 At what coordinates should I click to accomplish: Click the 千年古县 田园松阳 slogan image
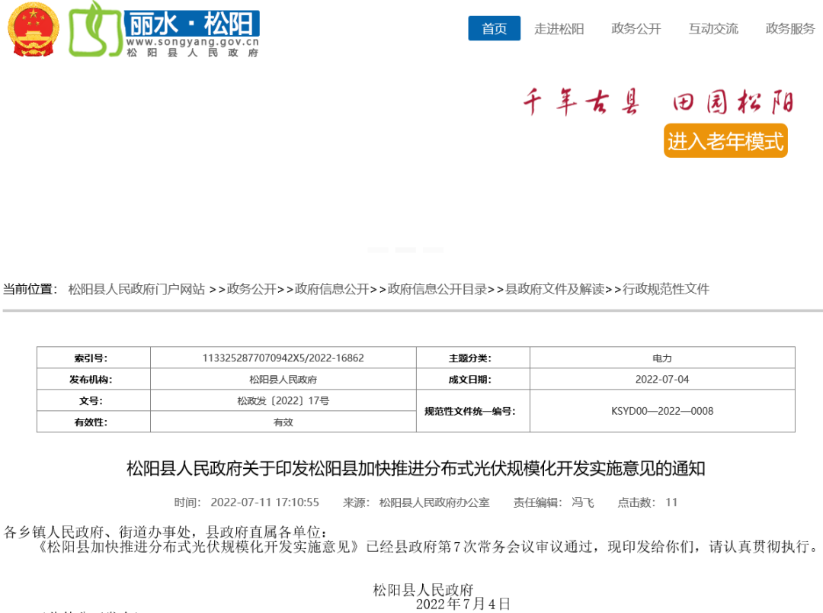658,102
